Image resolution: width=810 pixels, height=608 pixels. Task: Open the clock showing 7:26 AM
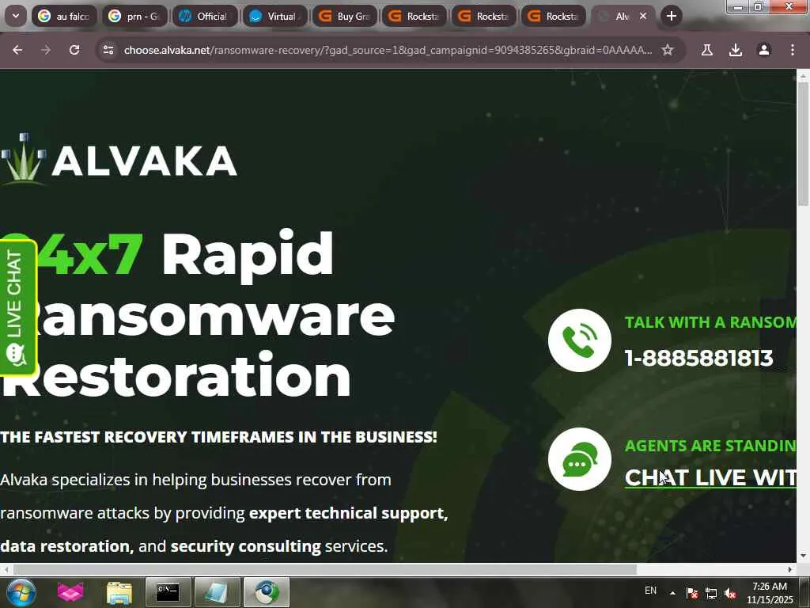(x=769, y=593)
